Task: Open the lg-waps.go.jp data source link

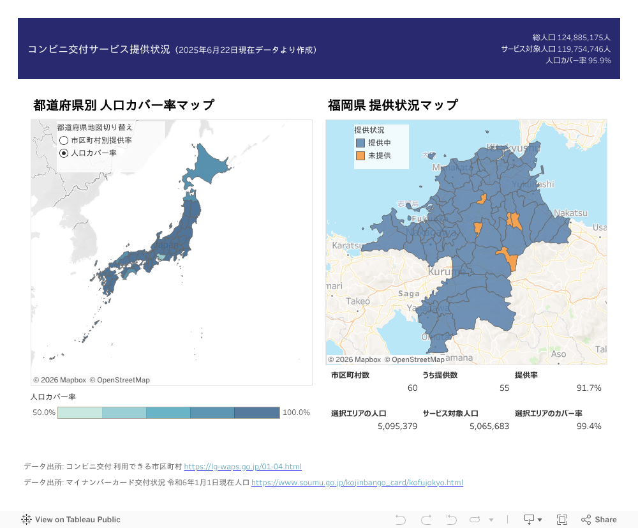Action: pos(242,467)
